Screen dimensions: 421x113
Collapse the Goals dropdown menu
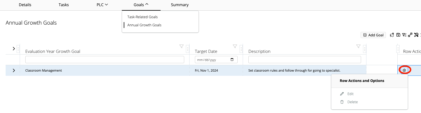(x=141, y=5)
